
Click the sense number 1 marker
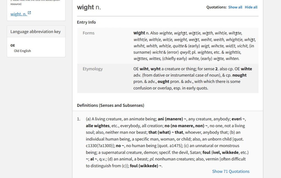point(78,119)
